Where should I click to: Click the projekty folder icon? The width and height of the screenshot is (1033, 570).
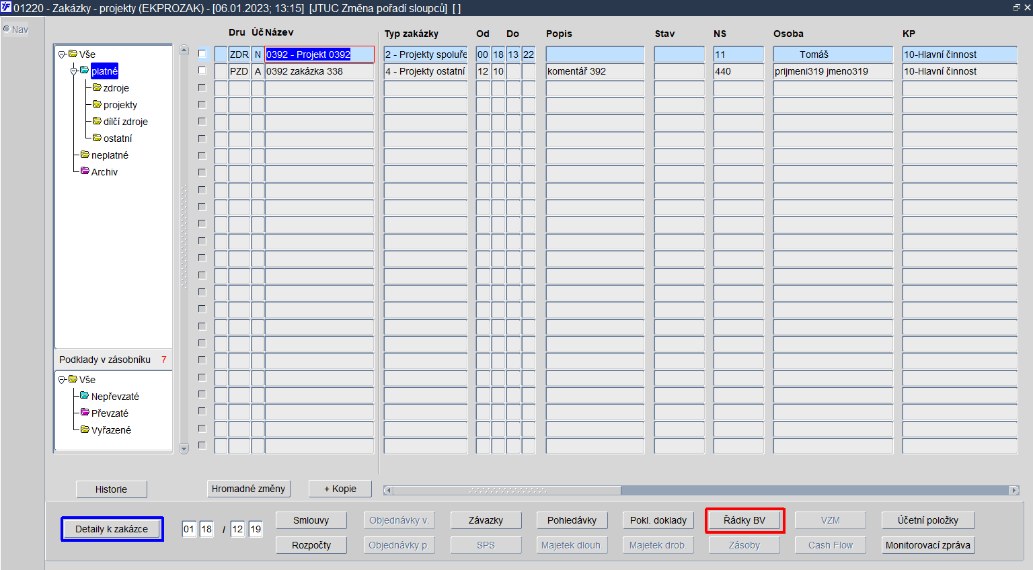(97, 104)
